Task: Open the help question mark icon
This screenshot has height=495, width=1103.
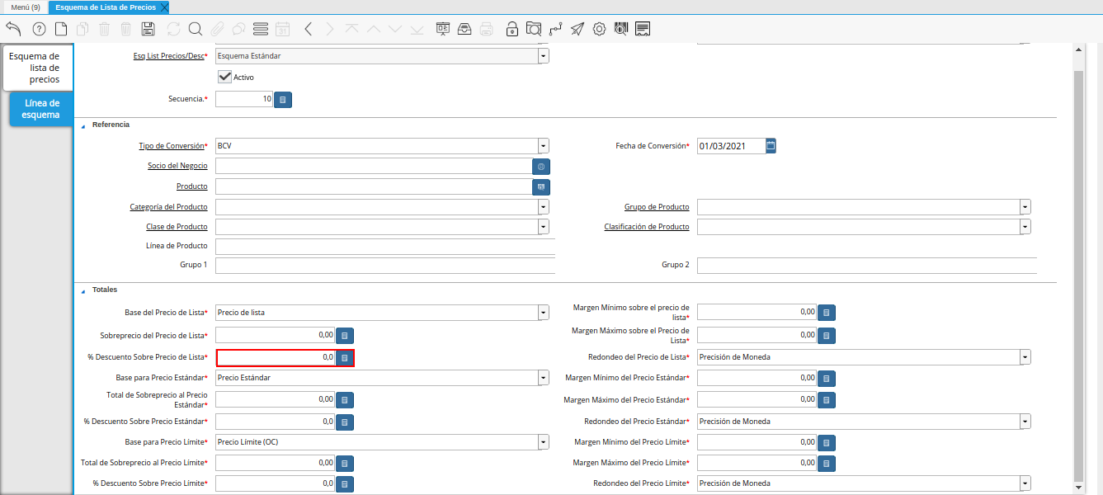Action: 39,29
